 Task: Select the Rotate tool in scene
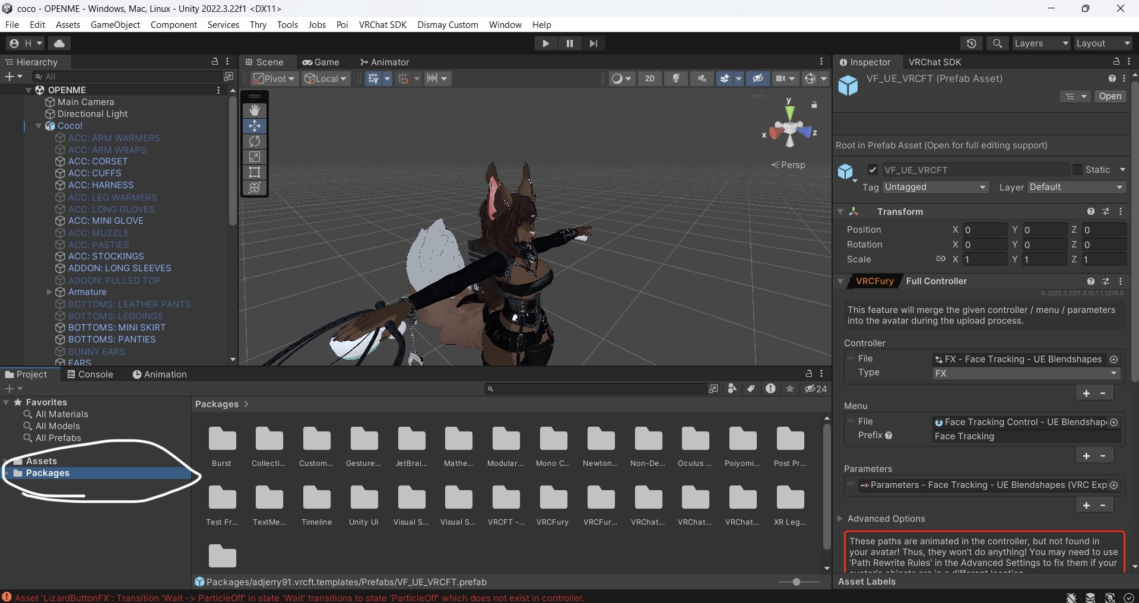coord(255,141)
